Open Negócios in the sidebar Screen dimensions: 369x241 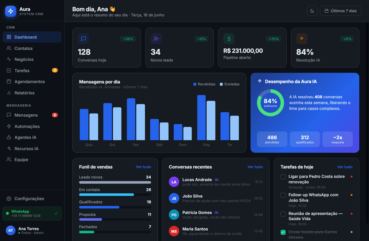32,59
